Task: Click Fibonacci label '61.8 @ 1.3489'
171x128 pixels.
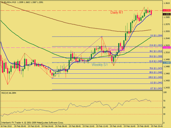Action: point(156,61)
